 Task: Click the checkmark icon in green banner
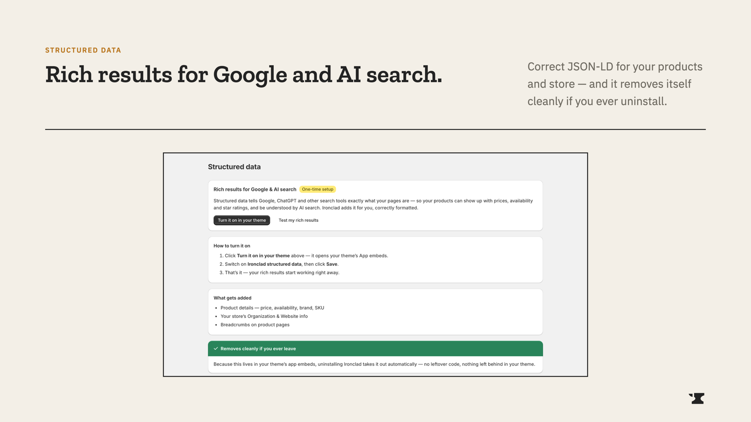point(216,348)
